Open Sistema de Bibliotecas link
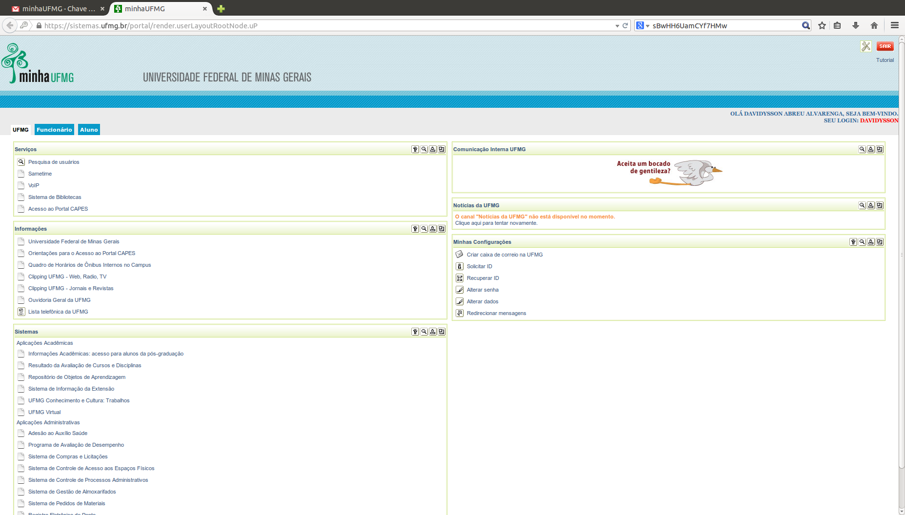This screenshot has width=905, height=515. pyautogui.click(x=55, y=197)
